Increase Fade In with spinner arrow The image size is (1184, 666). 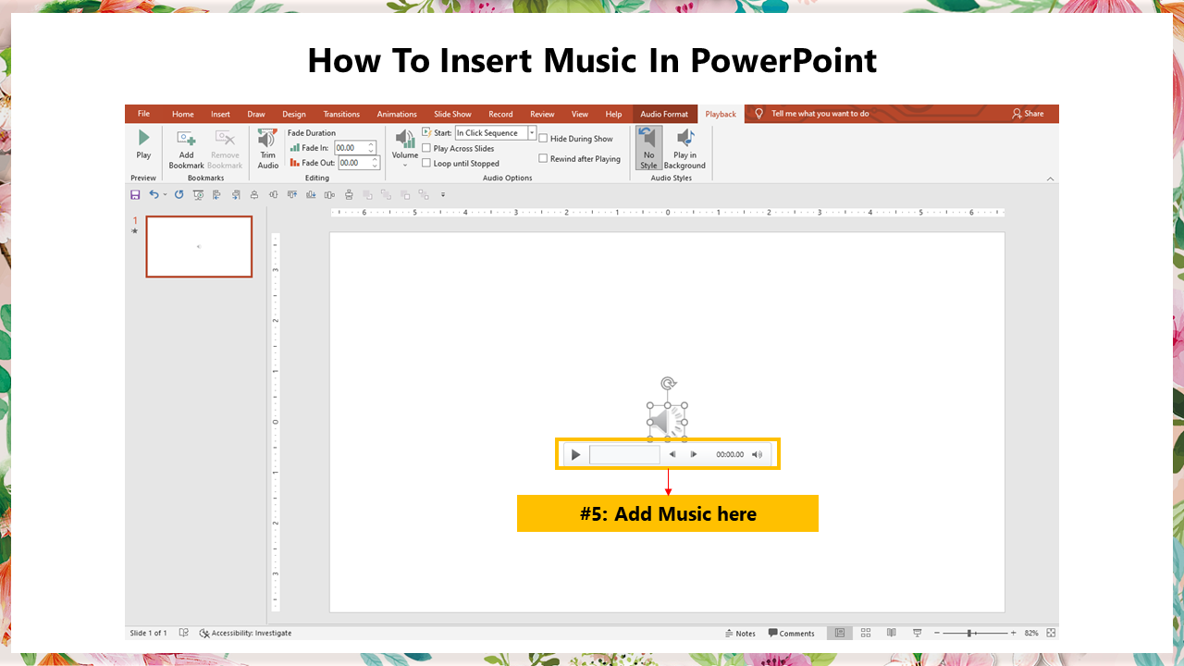point(372,144)
